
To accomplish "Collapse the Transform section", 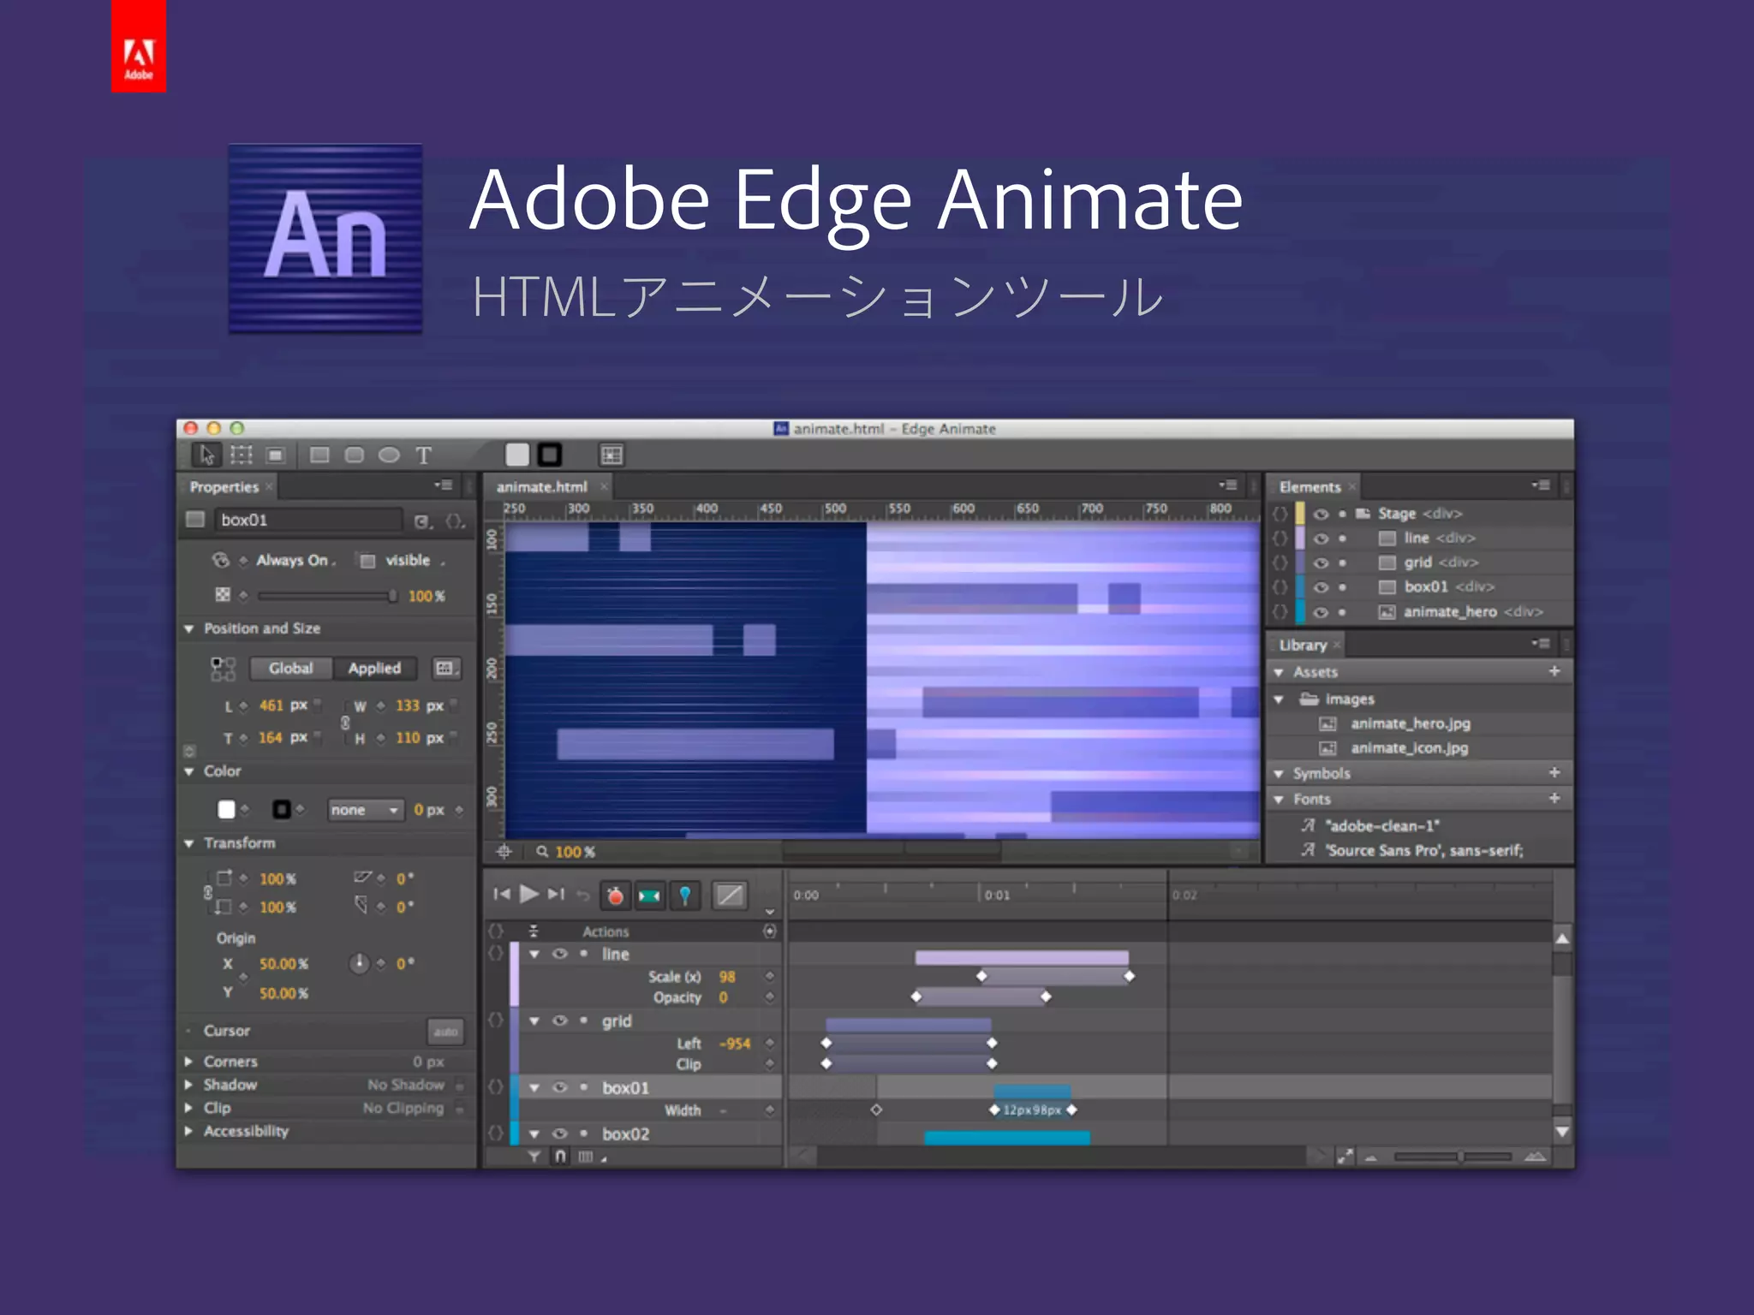I will pyautogui.click(x=188, y=843).
